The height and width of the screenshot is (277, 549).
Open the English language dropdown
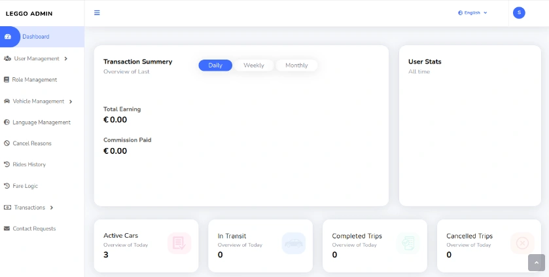coord(472,12)
